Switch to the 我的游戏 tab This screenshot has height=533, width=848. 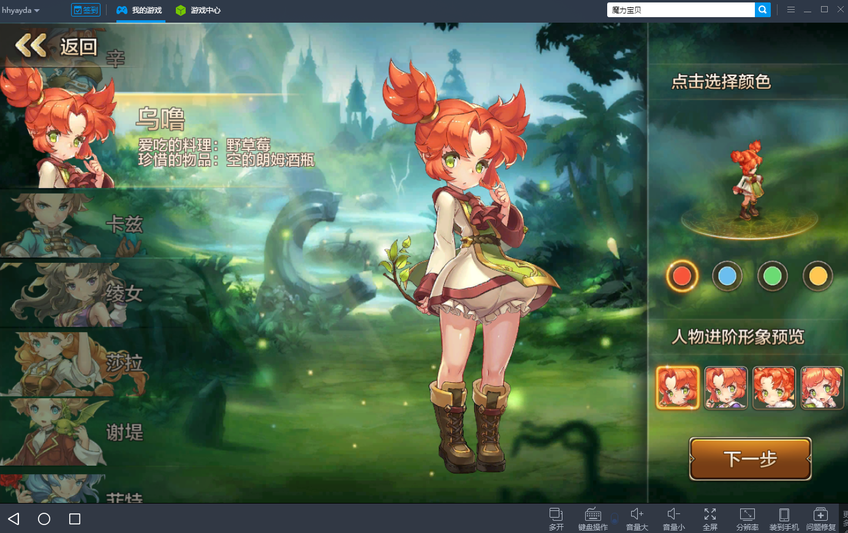click(140, 10)
